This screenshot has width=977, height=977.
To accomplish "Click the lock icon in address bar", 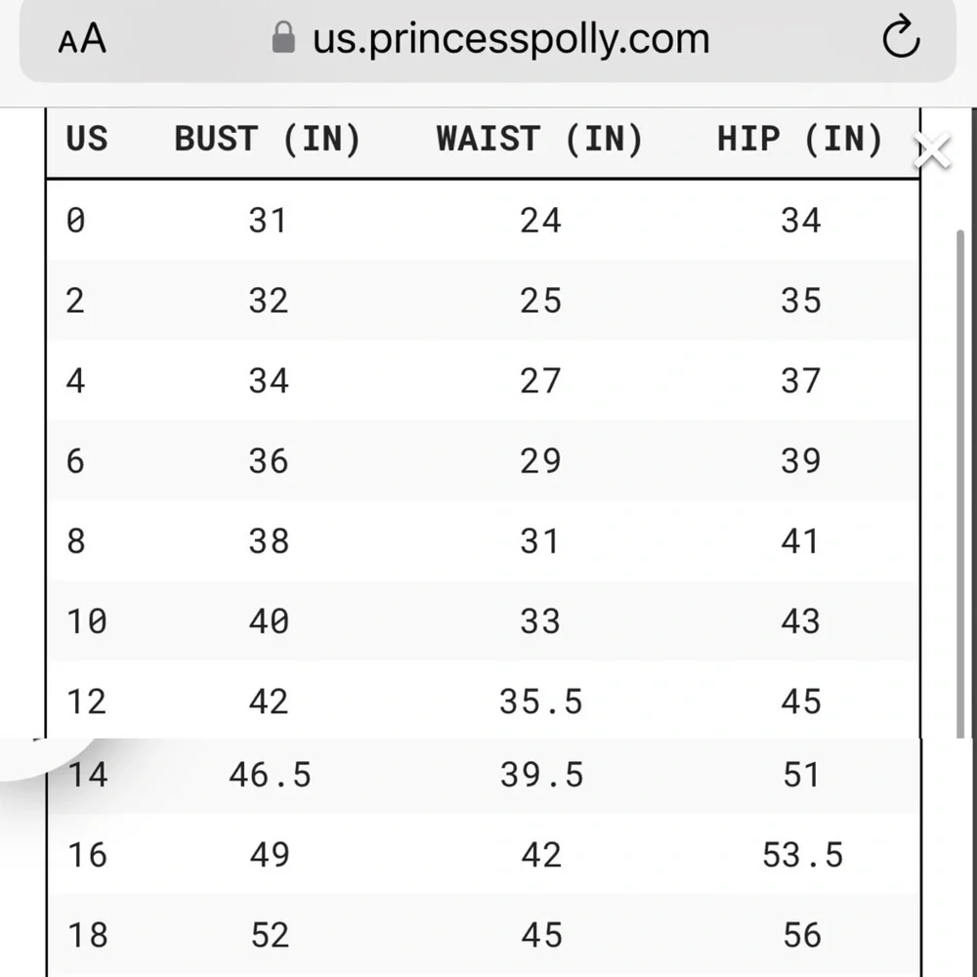I will (x=283, y=37).
